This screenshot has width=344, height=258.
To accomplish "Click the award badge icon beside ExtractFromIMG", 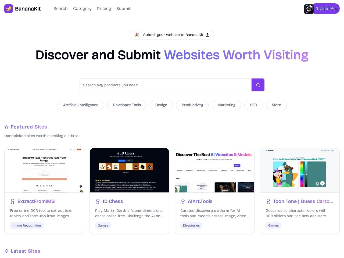I will click(x=13, y=201).
